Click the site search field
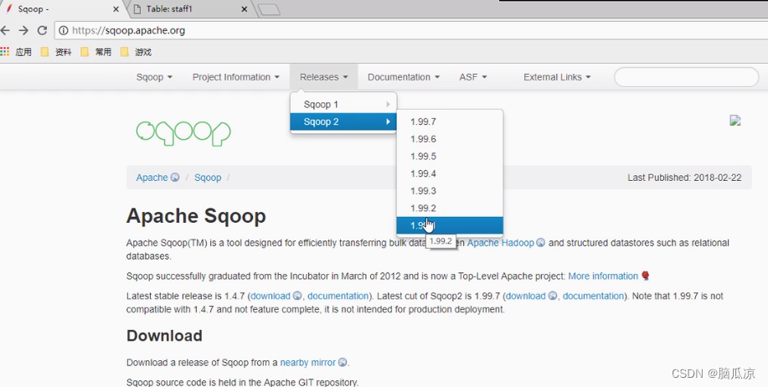The image size is (768, 387). pos(686,77)
